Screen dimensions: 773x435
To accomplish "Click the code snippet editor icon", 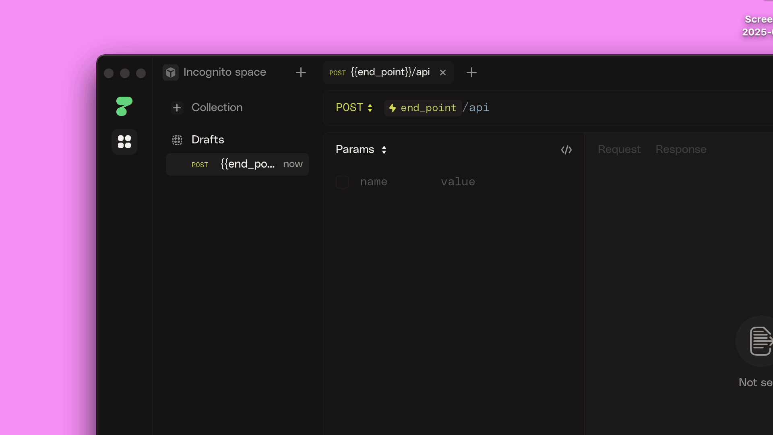I will tap(566, 149).
